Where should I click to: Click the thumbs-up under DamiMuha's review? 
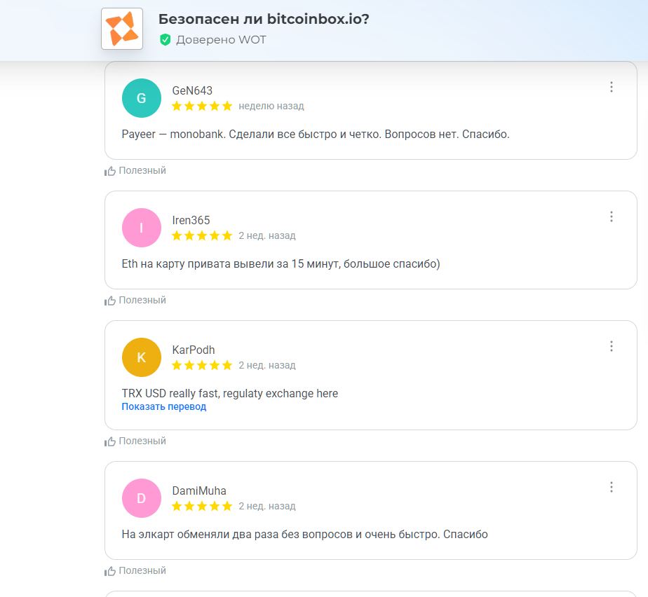(x=110, y=571)
